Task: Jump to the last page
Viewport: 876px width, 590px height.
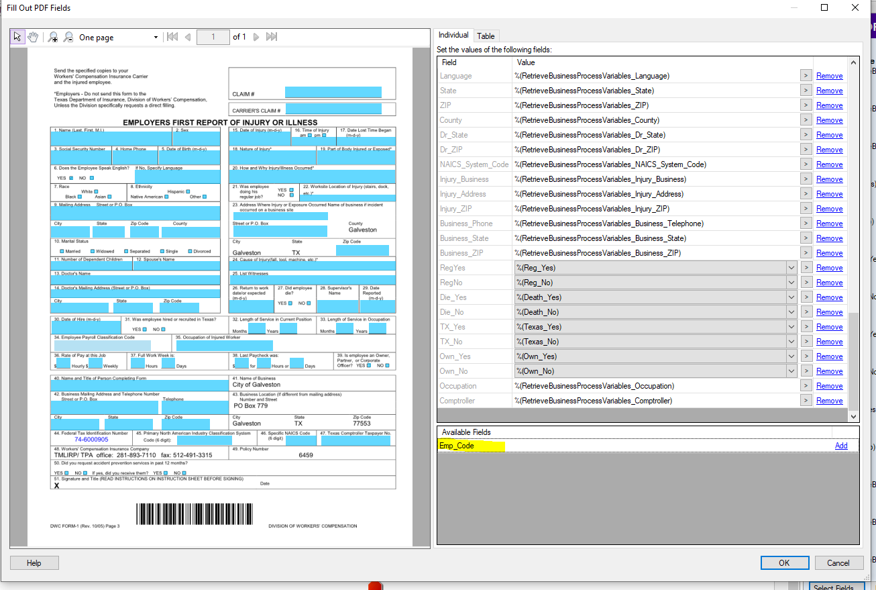Action: pos(272,37)
